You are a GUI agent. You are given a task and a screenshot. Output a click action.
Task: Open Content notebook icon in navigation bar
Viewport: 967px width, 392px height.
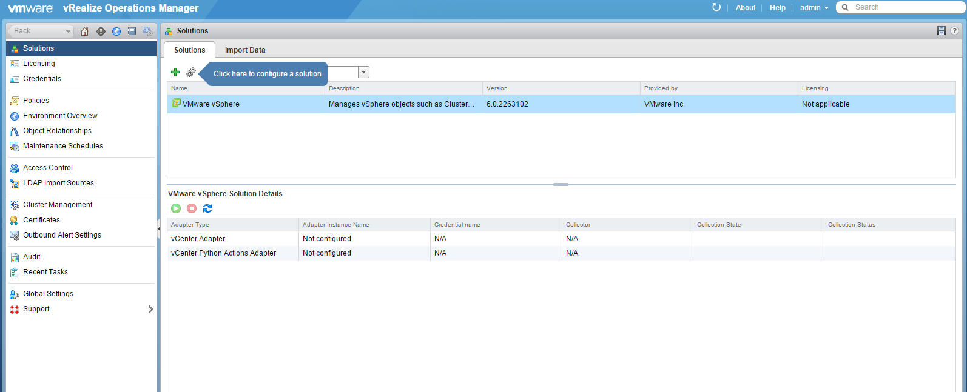[x=132, y=32]
